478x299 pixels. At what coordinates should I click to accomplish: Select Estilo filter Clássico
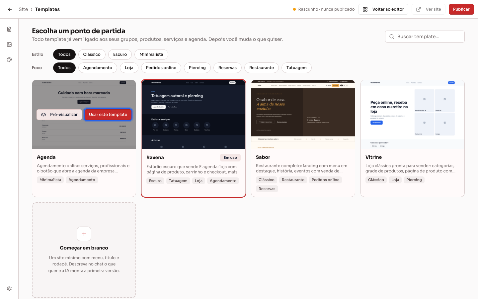click(92, 54)
